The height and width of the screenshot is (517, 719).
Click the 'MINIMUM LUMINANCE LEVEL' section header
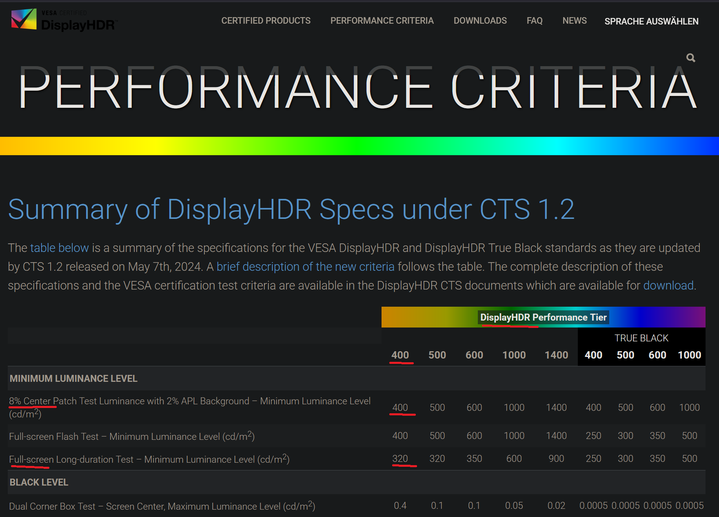[73, 379]
